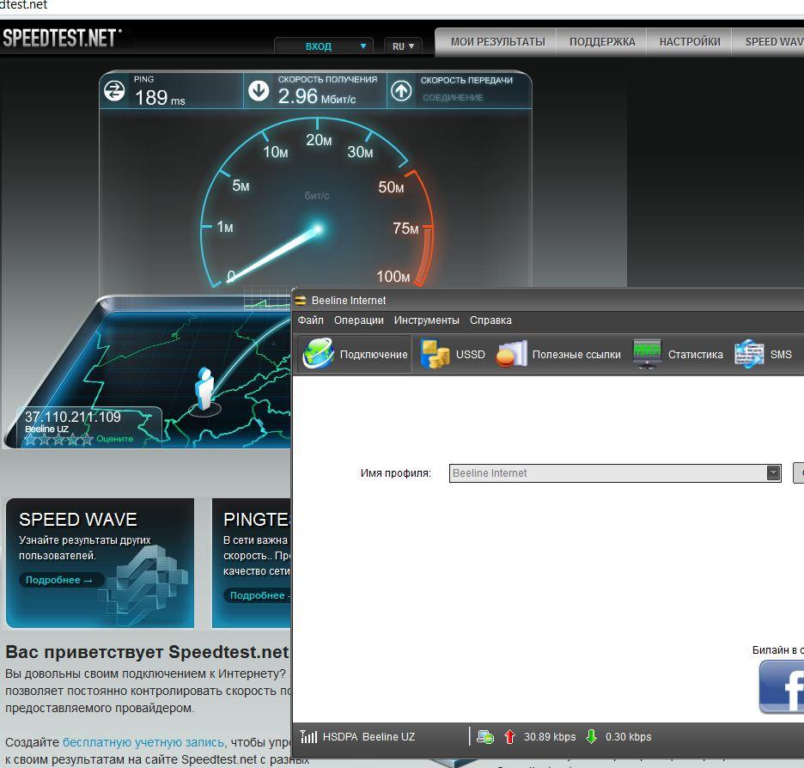Click the network connection status icon
This screenshot has height=768, width=804.
pos(485,736)
